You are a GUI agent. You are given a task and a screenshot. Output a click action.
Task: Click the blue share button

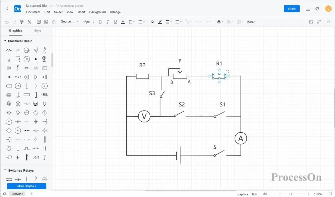point(292,9)
